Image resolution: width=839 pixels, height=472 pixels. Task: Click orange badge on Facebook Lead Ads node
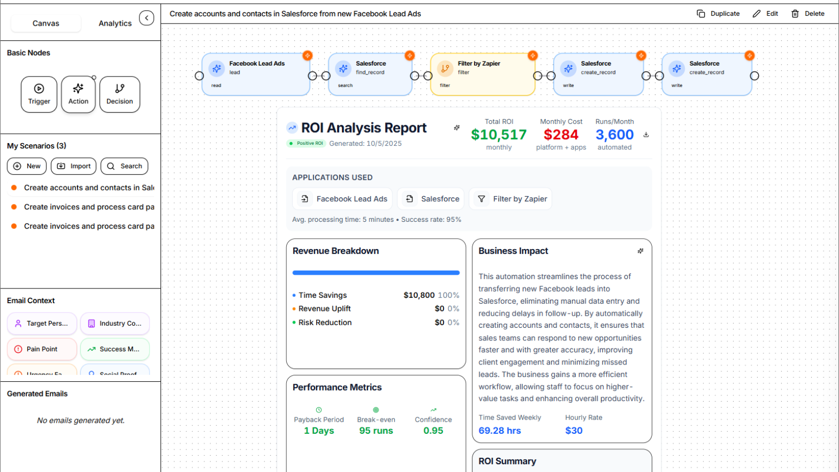point(308,56)
